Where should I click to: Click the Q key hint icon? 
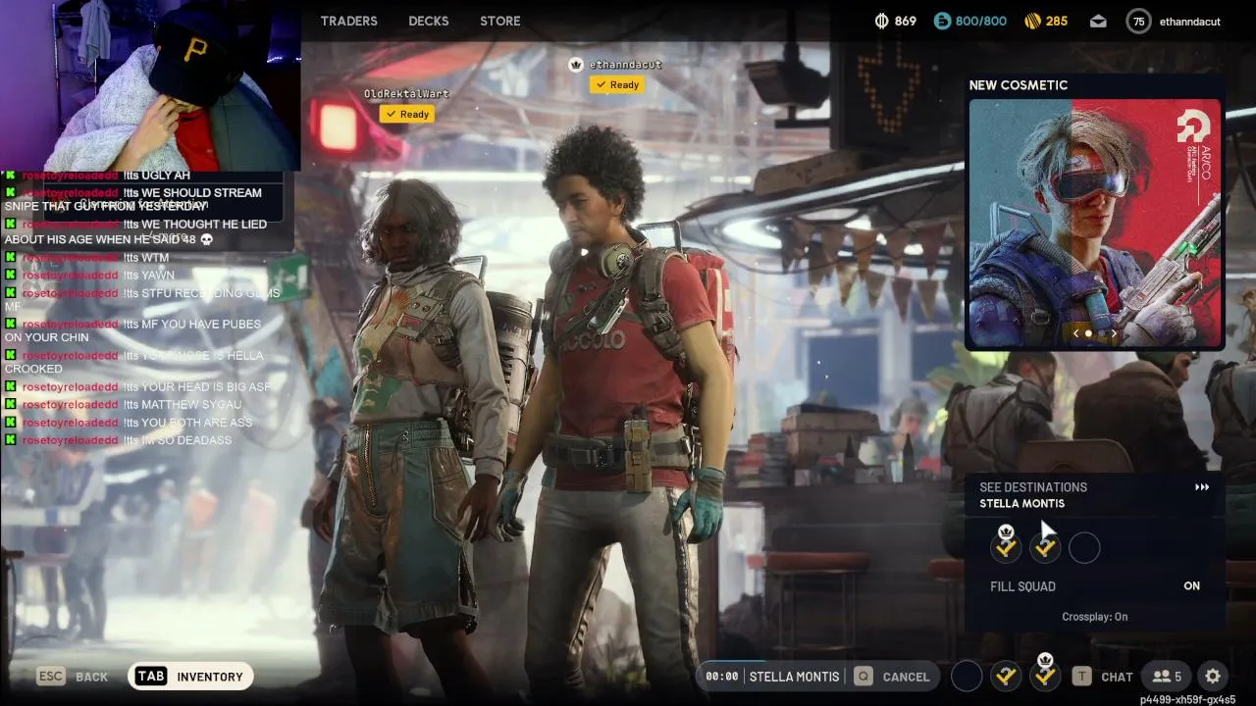pos(863,676)
